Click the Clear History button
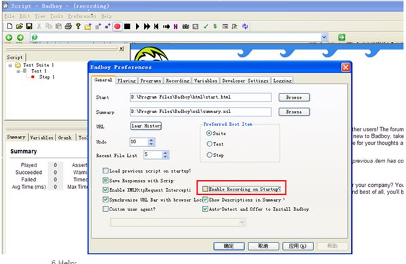Image resolution: width=406 pixels, height=264 pixels. click(x=146, y=126)
